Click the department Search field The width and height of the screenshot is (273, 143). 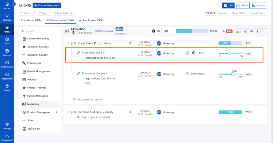click(40, 31)
